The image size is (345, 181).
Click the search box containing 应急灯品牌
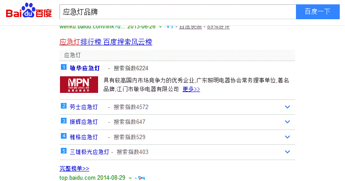tap(178, 12)
